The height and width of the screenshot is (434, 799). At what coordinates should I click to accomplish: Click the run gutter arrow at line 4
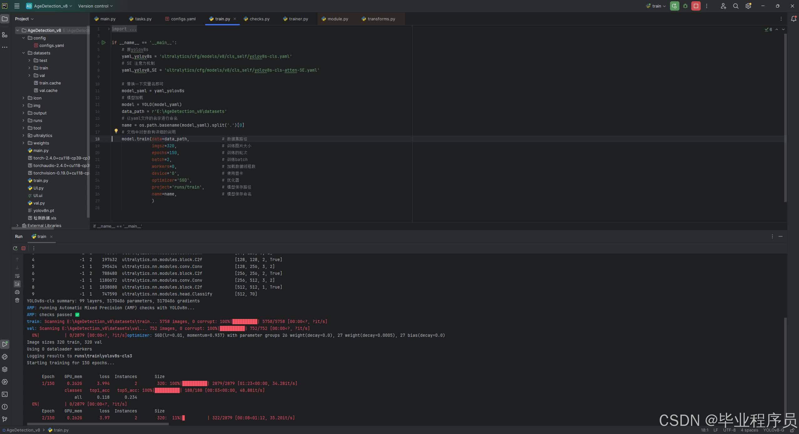tap(104, 43)
